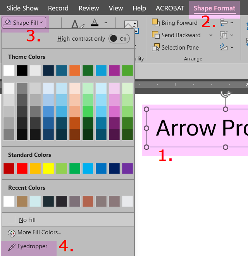Expand the Group dropdown arrow
Screen dimensions: 248x256
point(232,35)
